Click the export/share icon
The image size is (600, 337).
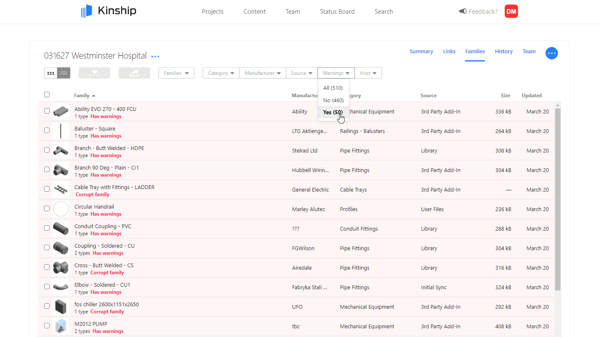tap(134, 72)
